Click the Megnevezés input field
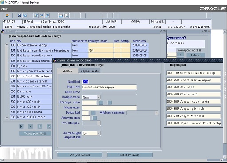Viewport: 227px width, 163px height. tap(110, 107)
